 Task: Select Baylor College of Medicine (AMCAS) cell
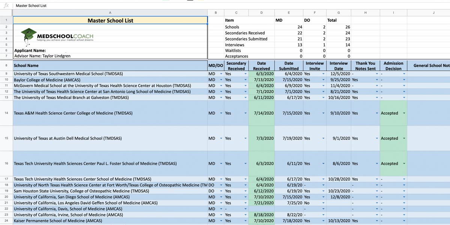pyautogui.click(x=110, y=80)
